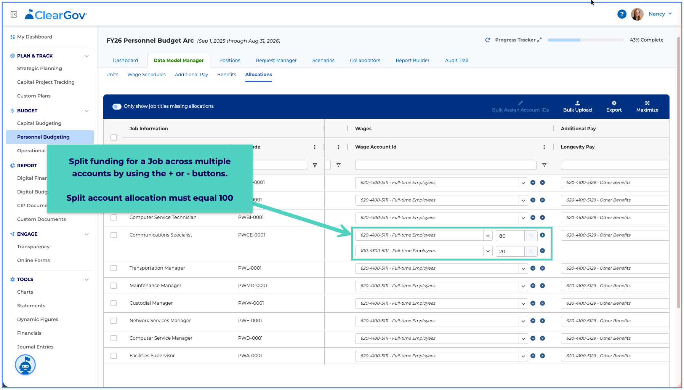Open the Nancy user menu
The width and height of the screenshot is (684, 390).
pos(660,14)
